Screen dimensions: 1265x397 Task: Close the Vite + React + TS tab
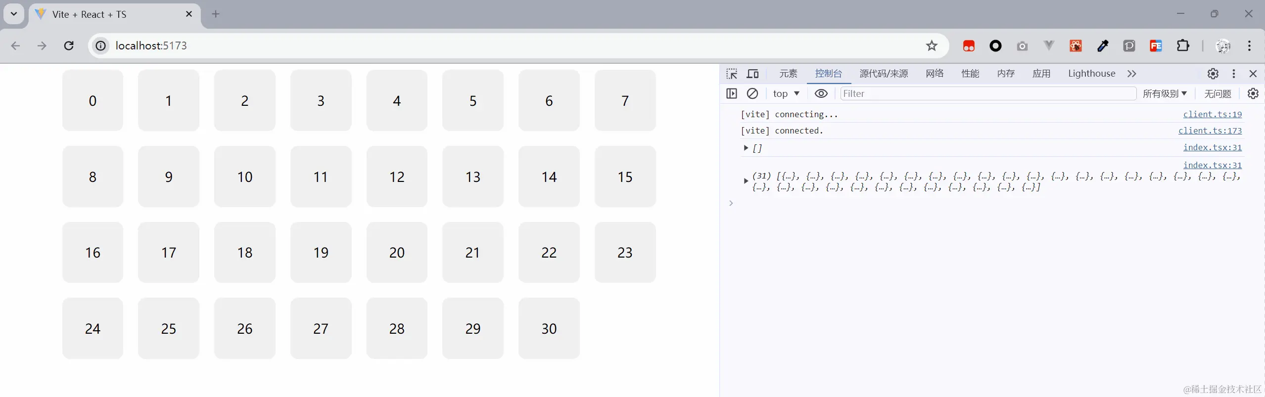pyautogui.click(x=188, y=14)
